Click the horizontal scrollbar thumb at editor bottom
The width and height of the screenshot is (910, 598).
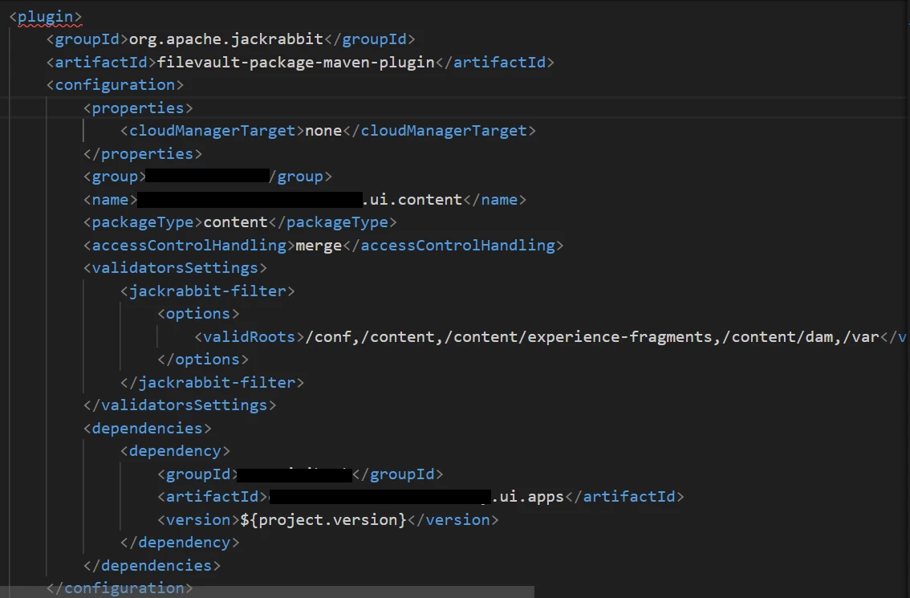click(x=267, y=592)
